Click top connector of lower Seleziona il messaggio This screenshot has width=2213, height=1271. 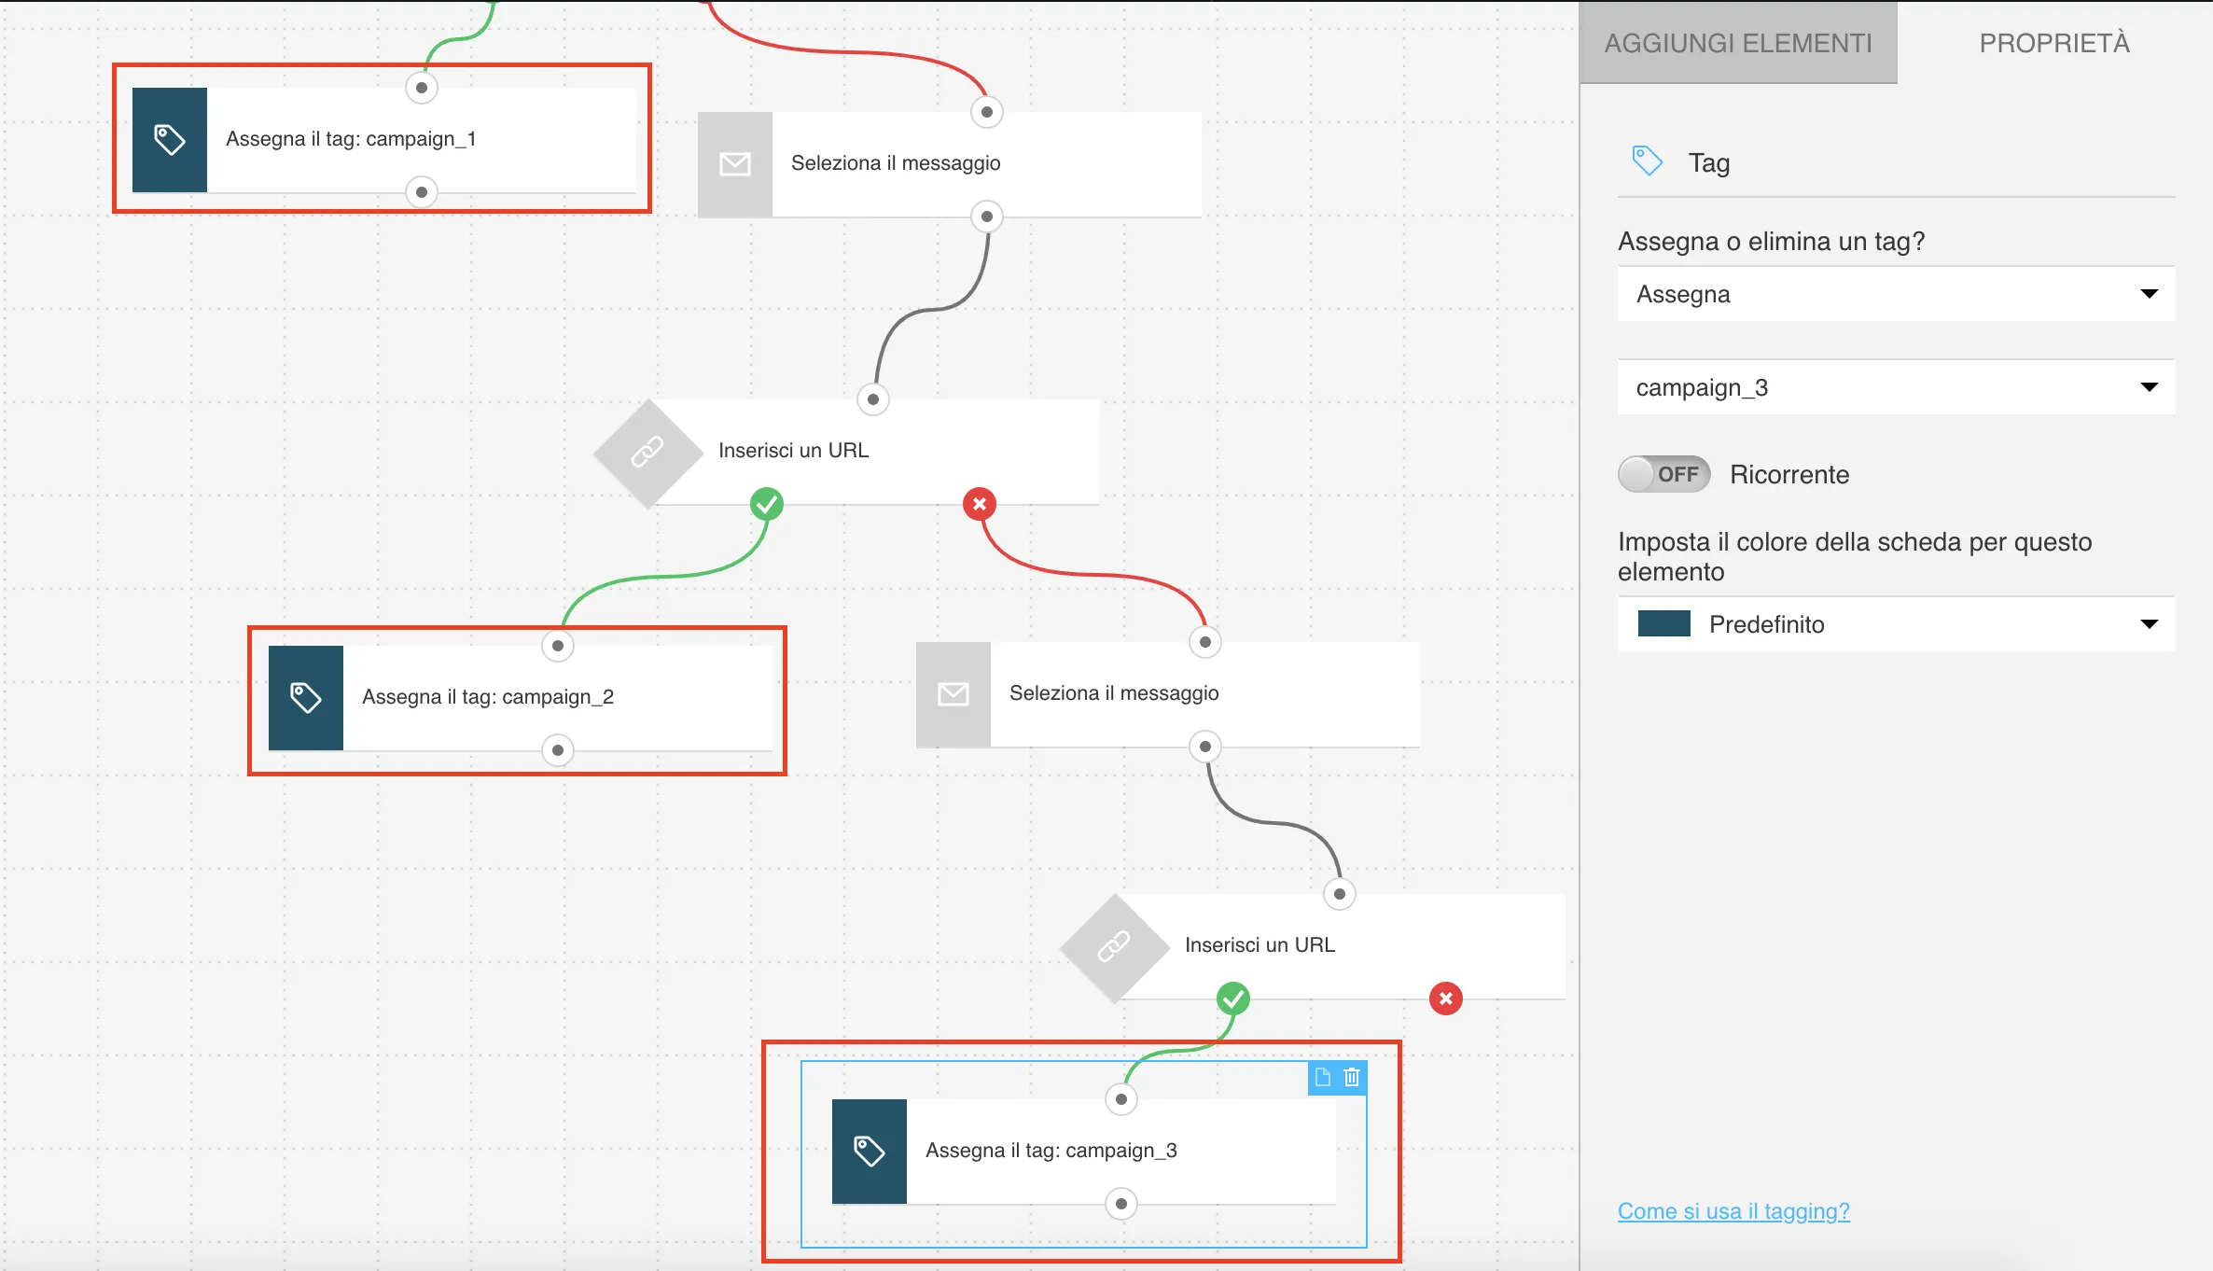tap(1205, 642)
